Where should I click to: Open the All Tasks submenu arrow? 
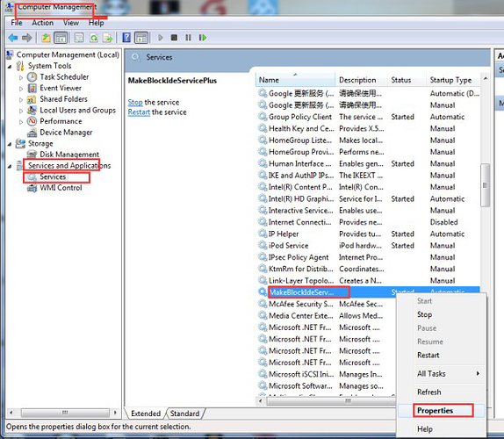[x=478, y=373]
